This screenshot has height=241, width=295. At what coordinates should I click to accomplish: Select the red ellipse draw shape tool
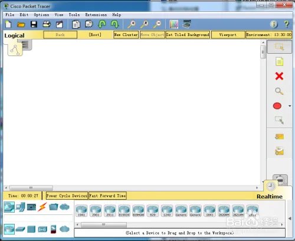[x=277, y=106]
